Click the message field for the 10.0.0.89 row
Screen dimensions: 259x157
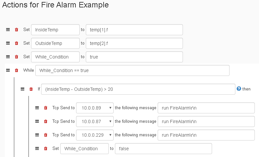pos(206,108)
